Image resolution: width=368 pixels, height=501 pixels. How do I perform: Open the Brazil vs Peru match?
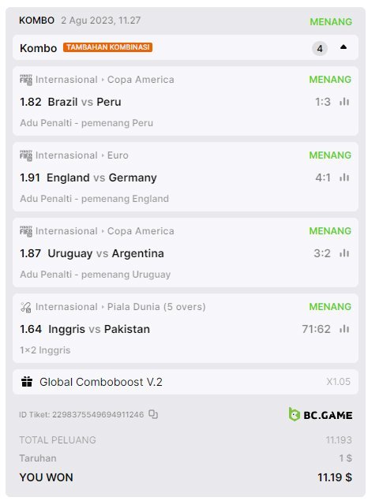84,102
